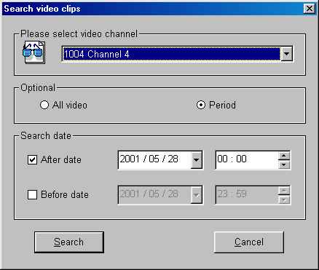This screenshot has width=319, height=270.
Task: Increase After time with up spinner arrow
Action: [284, 156]
